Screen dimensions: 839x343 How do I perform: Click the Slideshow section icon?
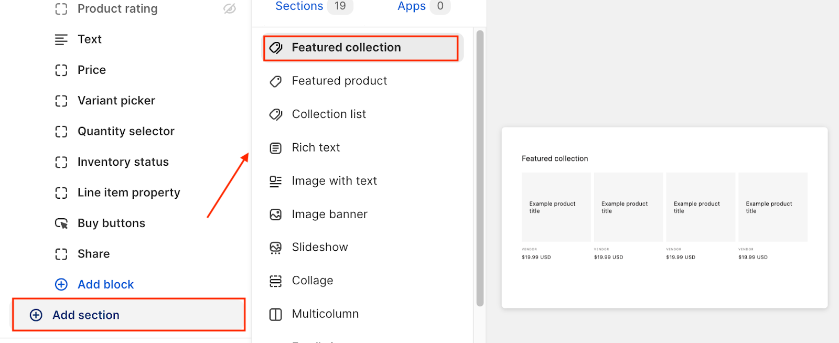pyautogui.click(x=276, y=248)
